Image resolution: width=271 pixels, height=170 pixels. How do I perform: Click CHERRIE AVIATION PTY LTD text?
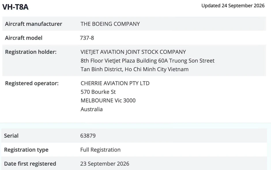click(x=115, y=83)
